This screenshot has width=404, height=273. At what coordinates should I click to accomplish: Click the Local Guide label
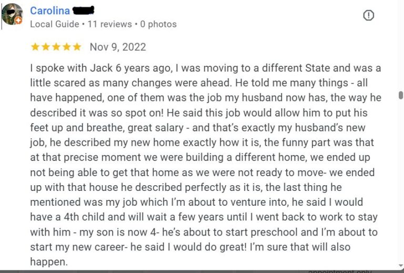click(55, 24)
